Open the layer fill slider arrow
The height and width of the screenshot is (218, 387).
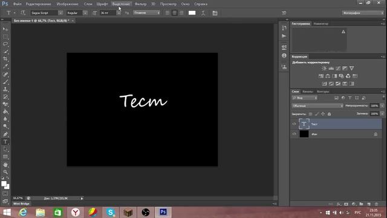point(382,114)
